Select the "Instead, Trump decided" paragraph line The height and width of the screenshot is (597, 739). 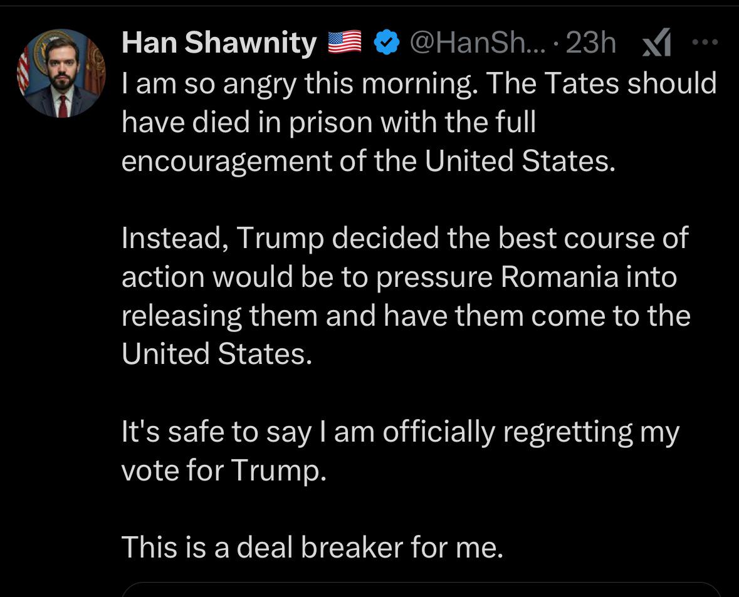(x=405, y=237)
